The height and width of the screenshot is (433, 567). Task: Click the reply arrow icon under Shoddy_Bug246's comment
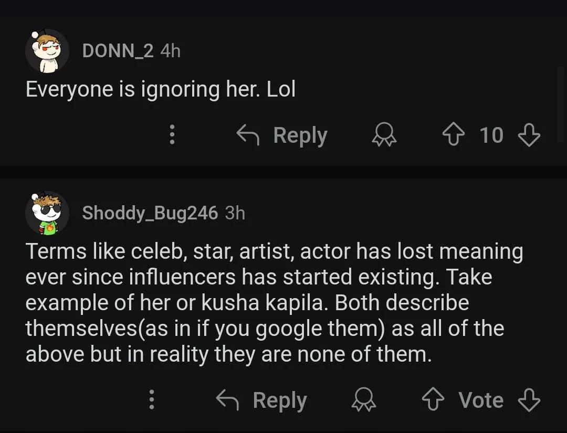227,400
